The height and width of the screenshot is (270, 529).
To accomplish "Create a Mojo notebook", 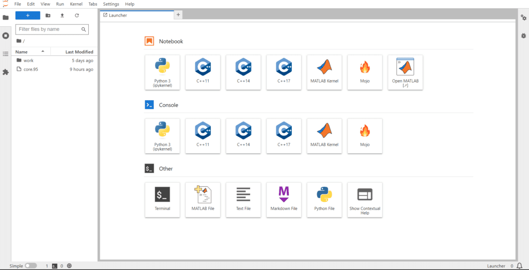I will [365, 72].
